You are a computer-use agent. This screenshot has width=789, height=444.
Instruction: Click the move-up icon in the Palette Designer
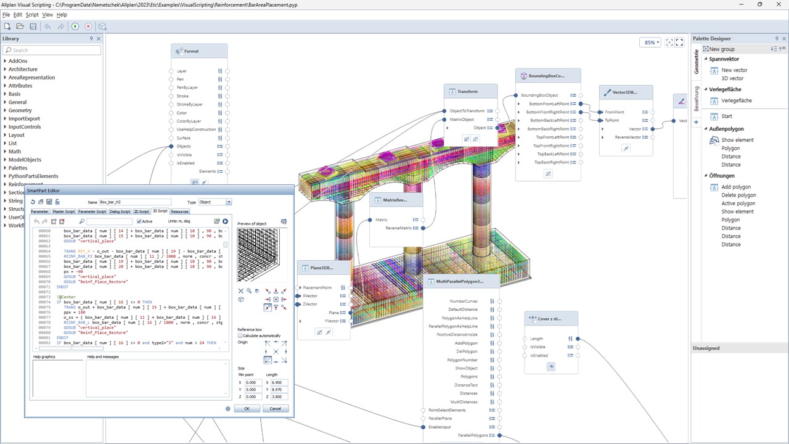783,49
